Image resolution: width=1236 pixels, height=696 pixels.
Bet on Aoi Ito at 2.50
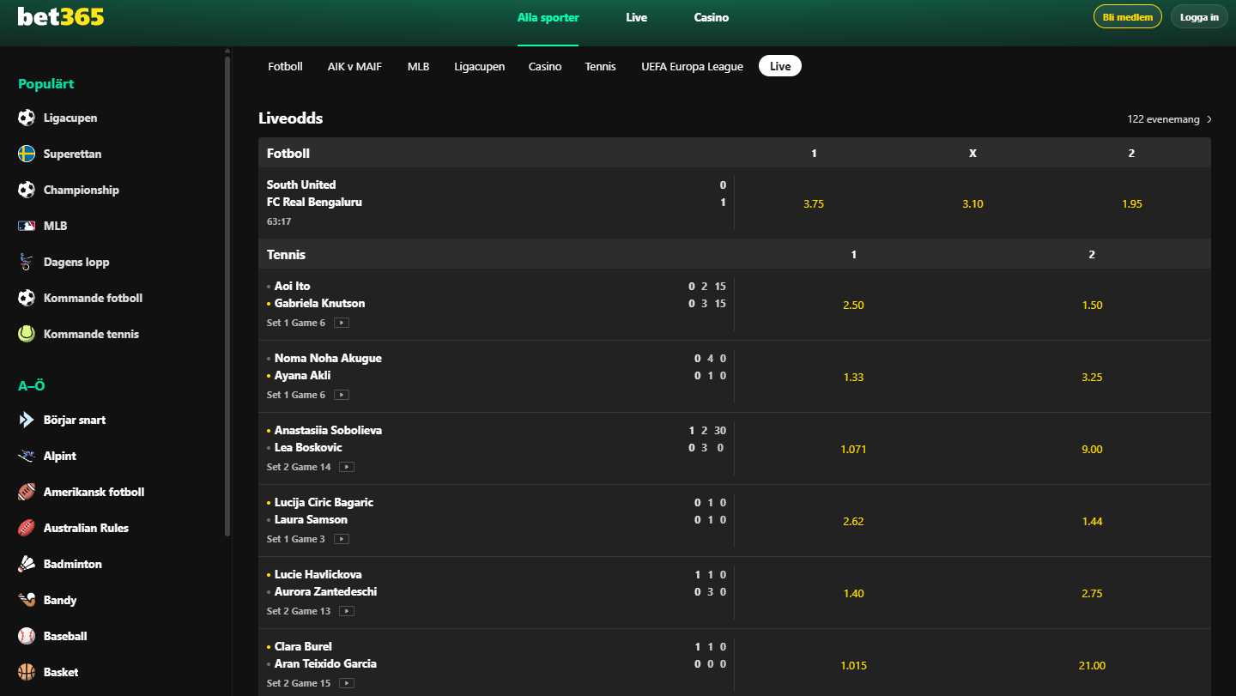(x=853, y=306)
